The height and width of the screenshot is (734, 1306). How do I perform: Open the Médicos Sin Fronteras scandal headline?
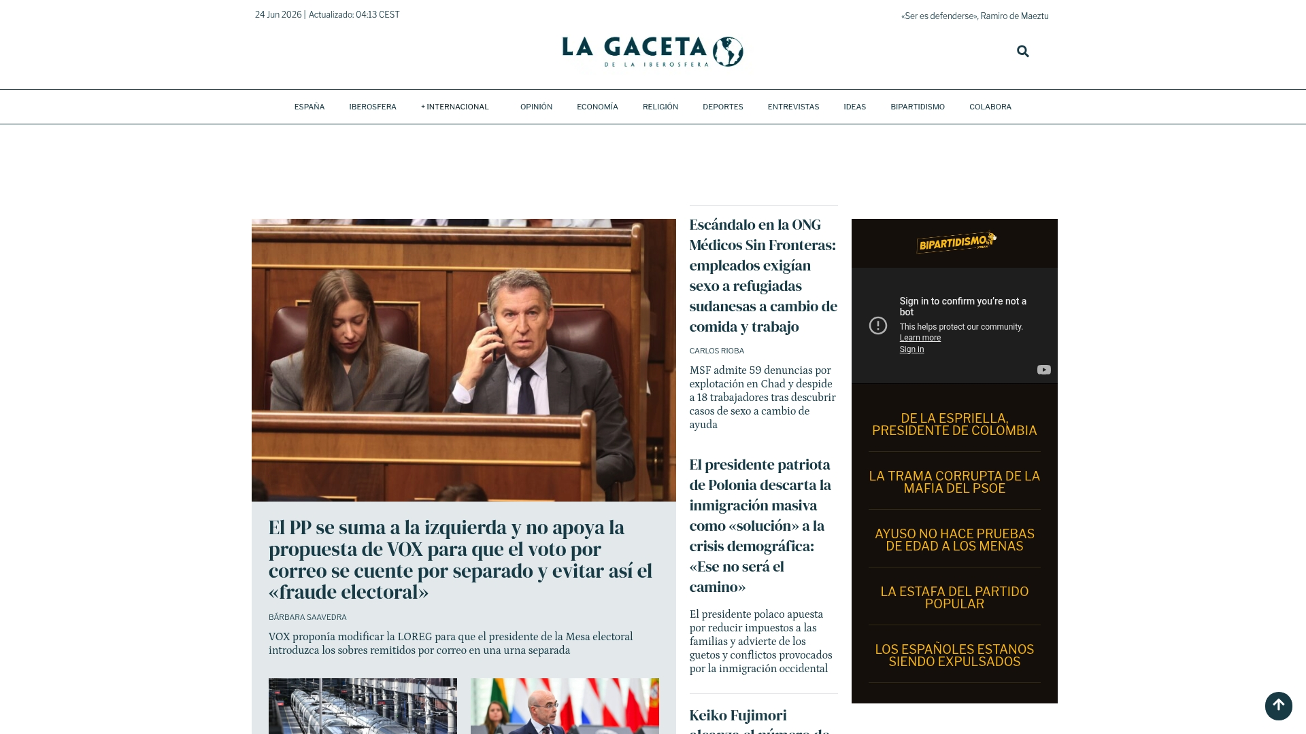(763, 275)
